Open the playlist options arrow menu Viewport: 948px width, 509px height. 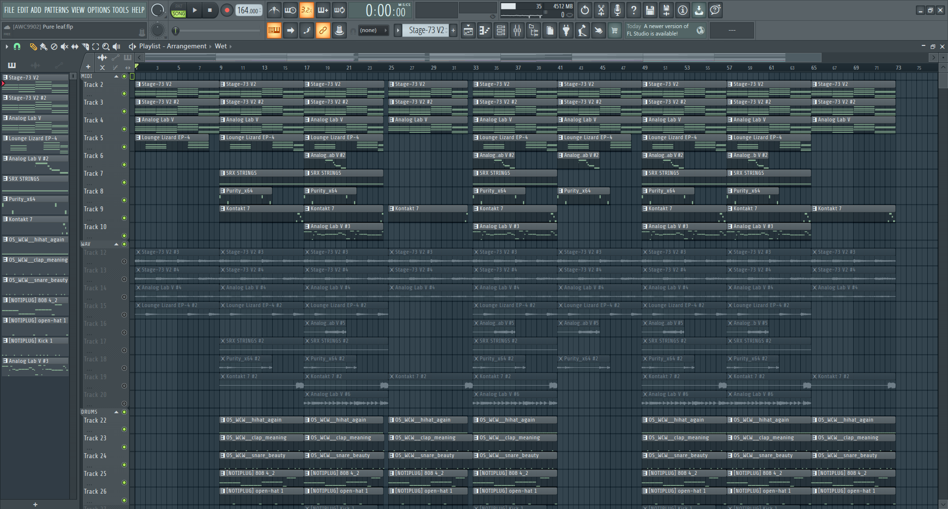click(x=6, y=46)
